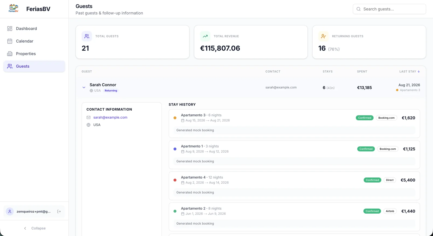Click the Guests people icon in sidebar
The image size is (433, 236).
pos(10,66)
